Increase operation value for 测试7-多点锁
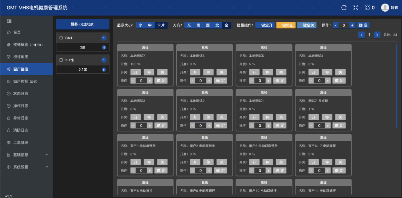 pos(328,126)
